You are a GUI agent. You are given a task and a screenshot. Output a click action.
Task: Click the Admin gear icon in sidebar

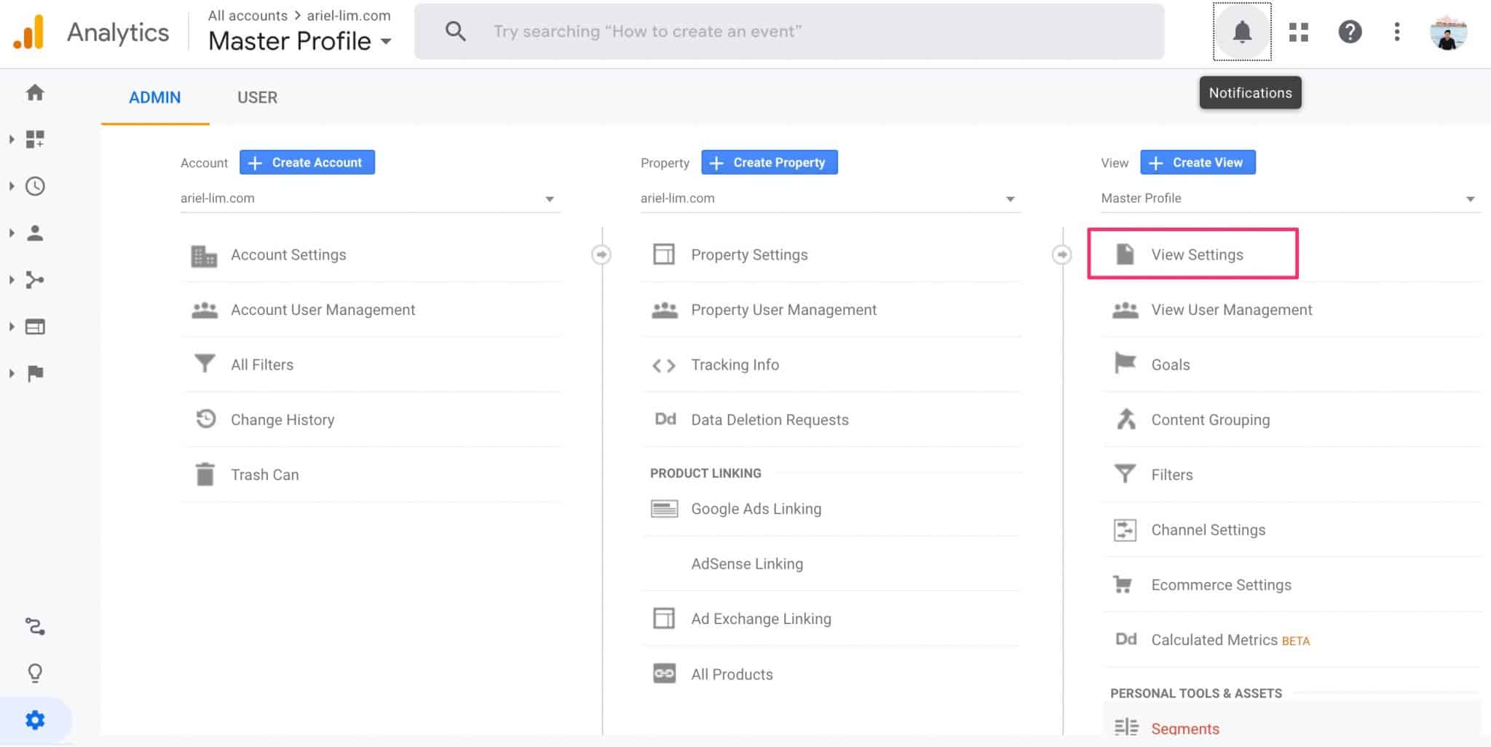tap(35, 720)
